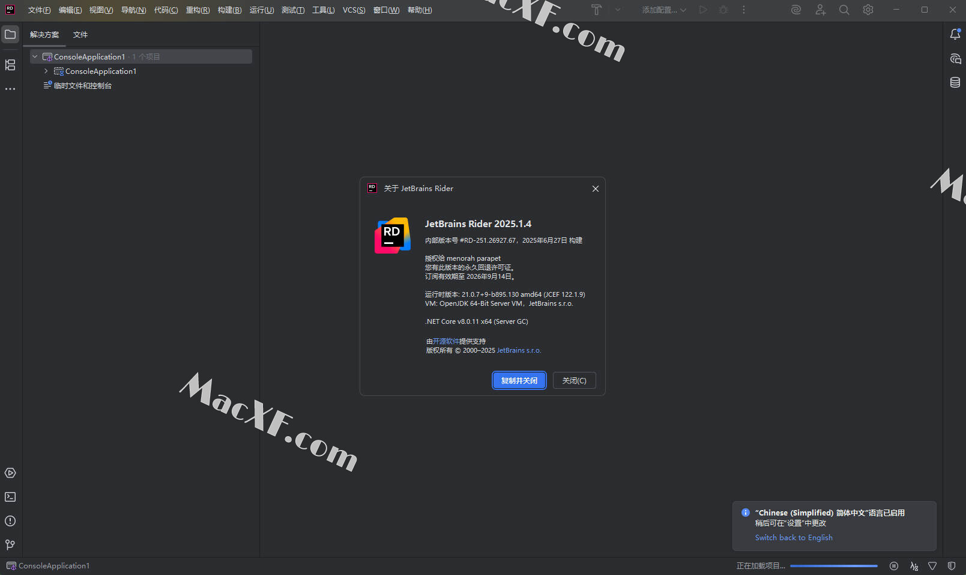Click Switch back to English link
The width and height of the screenshot is (966, 575).
pos(794,538)
